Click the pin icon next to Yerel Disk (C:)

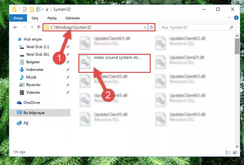point(68,47)
